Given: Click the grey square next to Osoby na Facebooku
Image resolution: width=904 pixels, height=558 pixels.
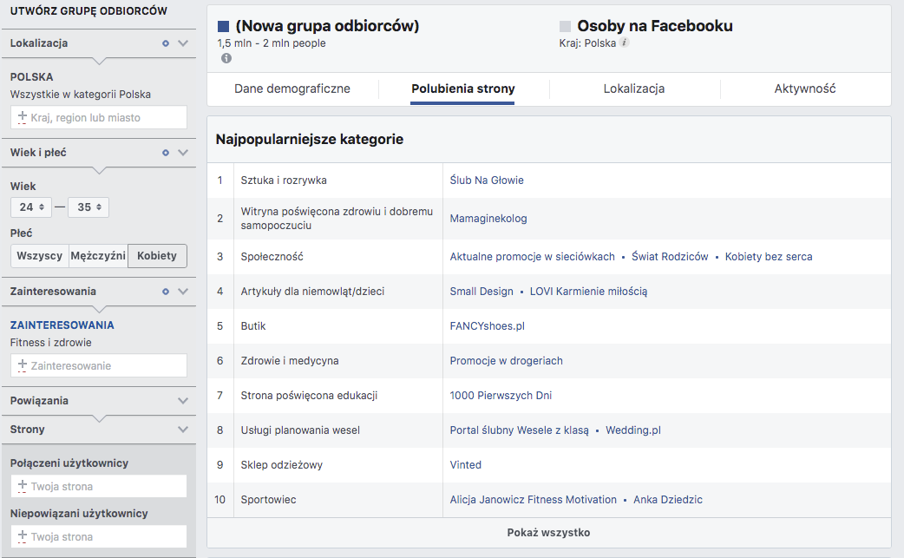Looking at the screenshot, I should coord(565,27).
